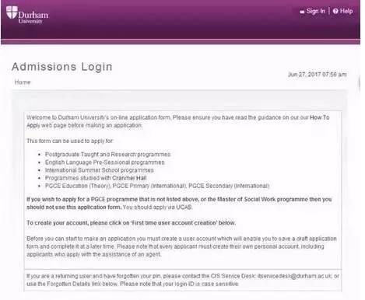Screen dimensions: 365x300
Task: Click the 'Before you can start' paragraph
Action: [x=181, y=246]
